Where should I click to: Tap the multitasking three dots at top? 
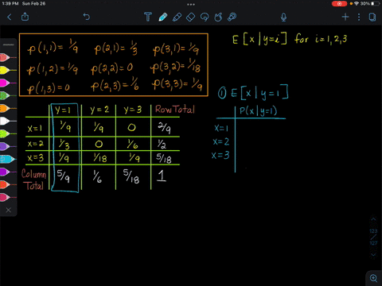tap(191, 5)
